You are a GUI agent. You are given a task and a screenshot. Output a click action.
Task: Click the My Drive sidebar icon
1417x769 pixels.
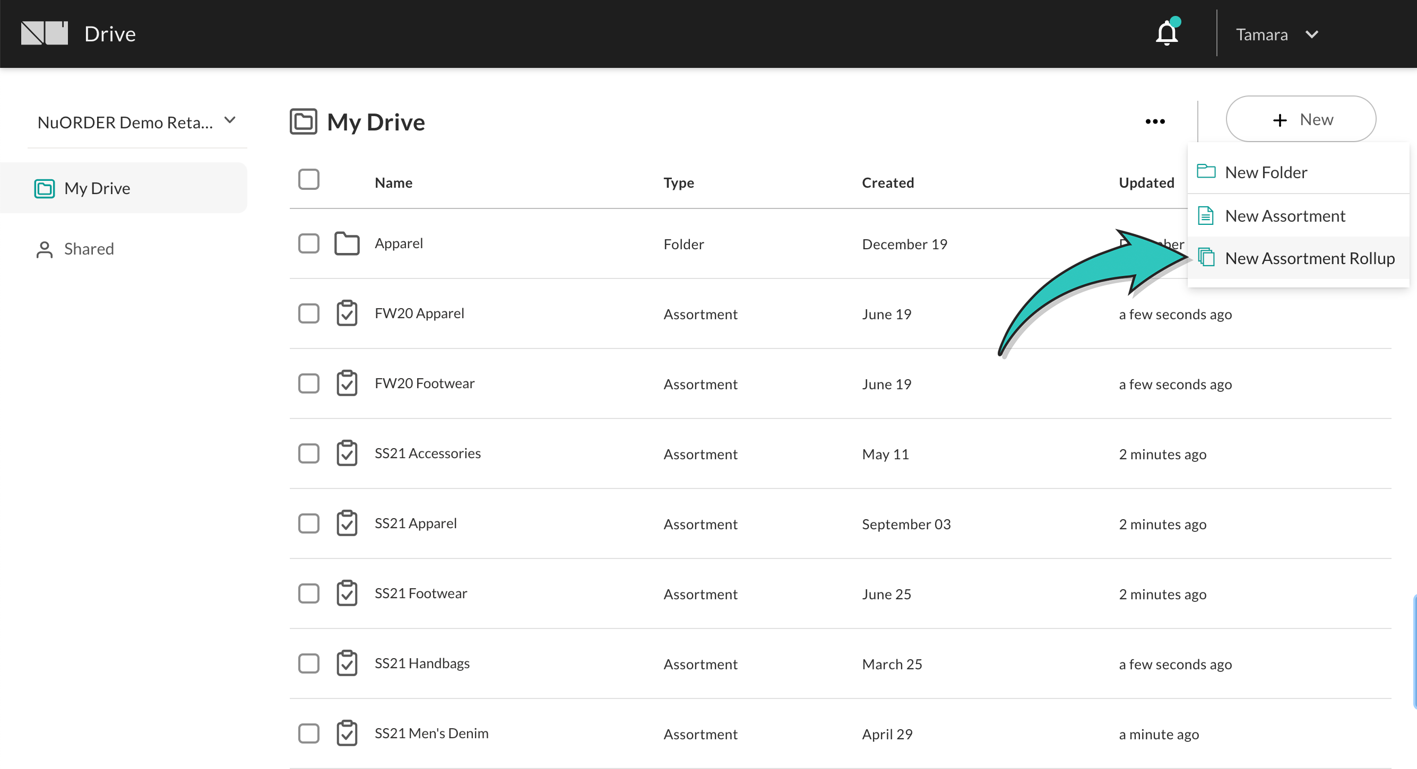45,189
